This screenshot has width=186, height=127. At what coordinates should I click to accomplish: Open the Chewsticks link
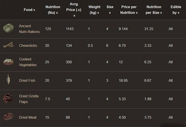(28, 45)
